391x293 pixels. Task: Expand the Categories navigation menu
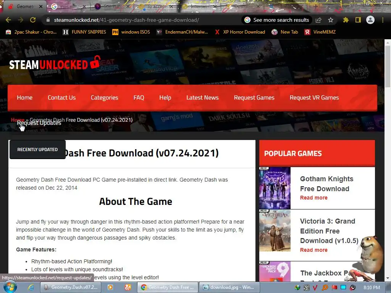[105, 98]
